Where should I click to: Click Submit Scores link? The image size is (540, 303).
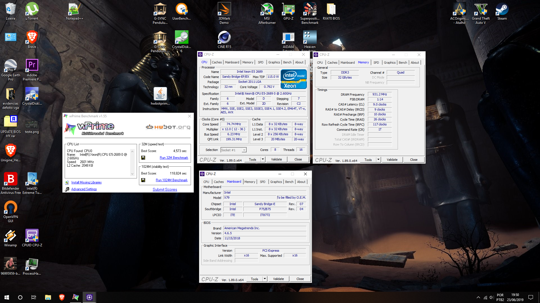(165, 189)
